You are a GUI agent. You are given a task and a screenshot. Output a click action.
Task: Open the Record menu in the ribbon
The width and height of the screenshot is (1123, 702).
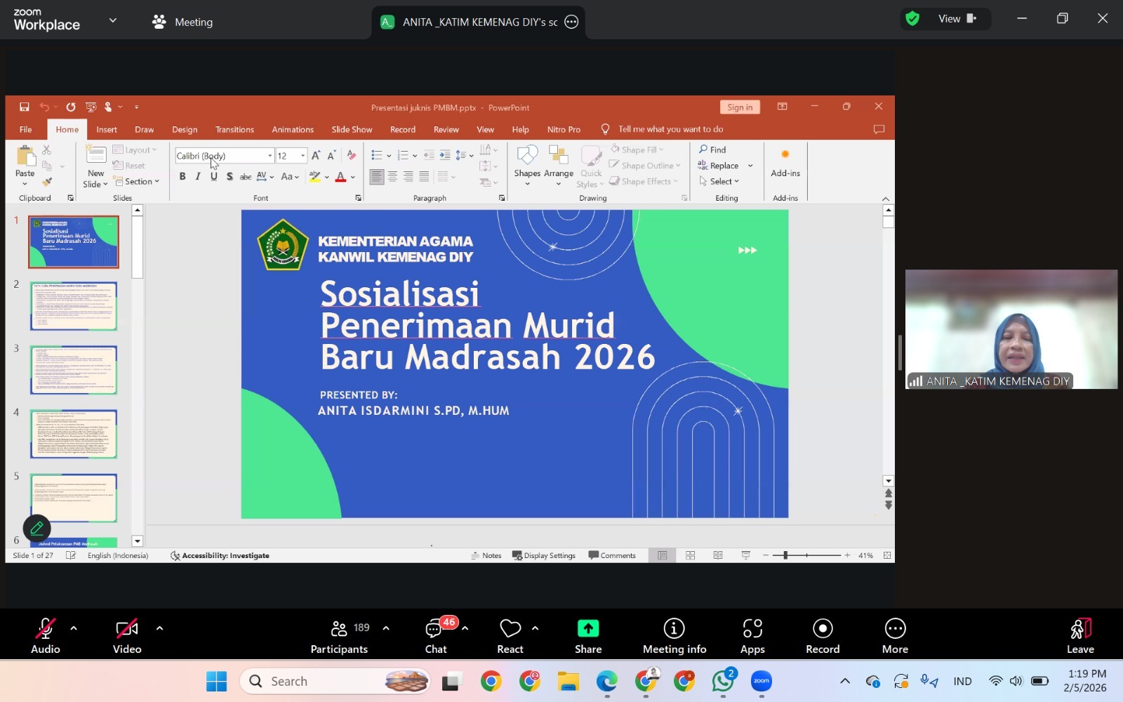point(401,129)
